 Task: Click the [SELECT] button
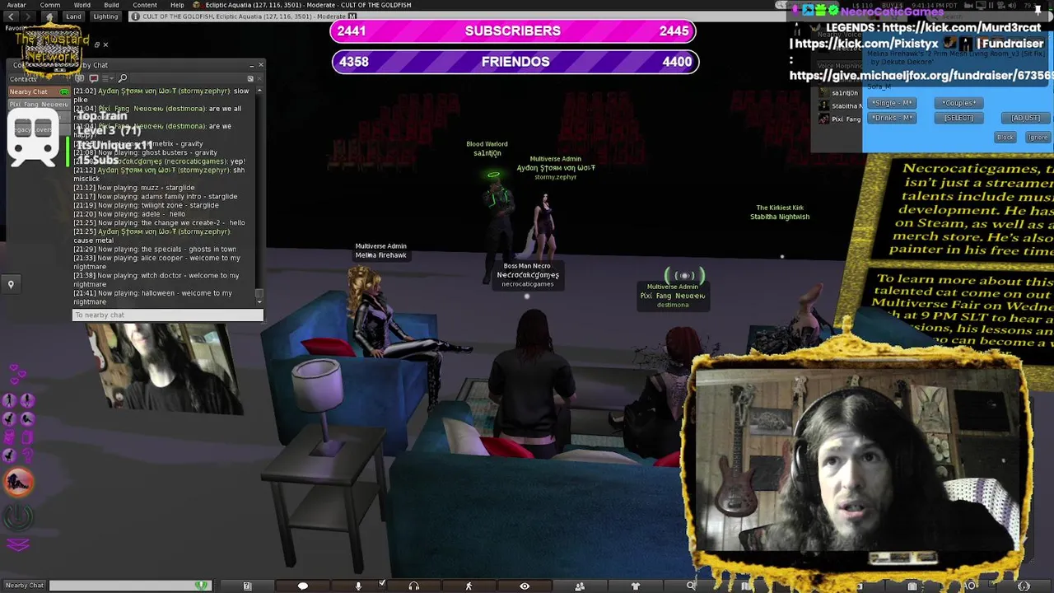[958, 118]
